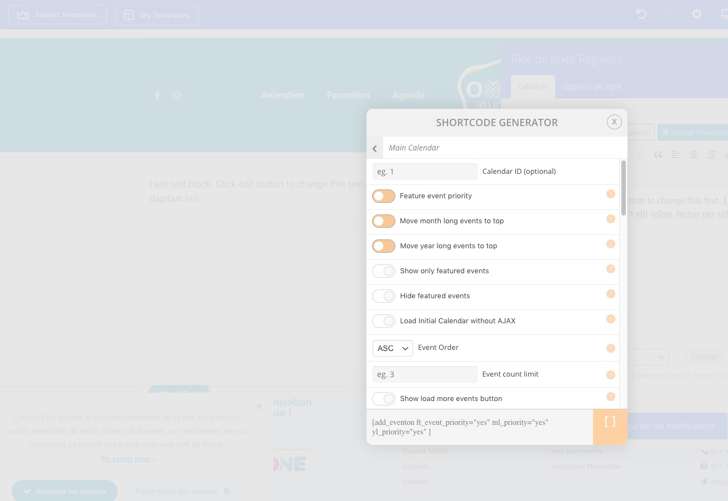Image resolution: width=728 pixels, height=501 pixels.
Task: Insert shortcode with the orange brackets button
Action: coord(610,427)
